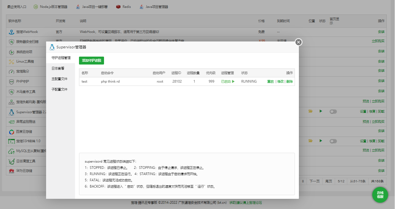Click the 木马查杀工具 icon
Screen dimensions: 395x209
[11, 91]
